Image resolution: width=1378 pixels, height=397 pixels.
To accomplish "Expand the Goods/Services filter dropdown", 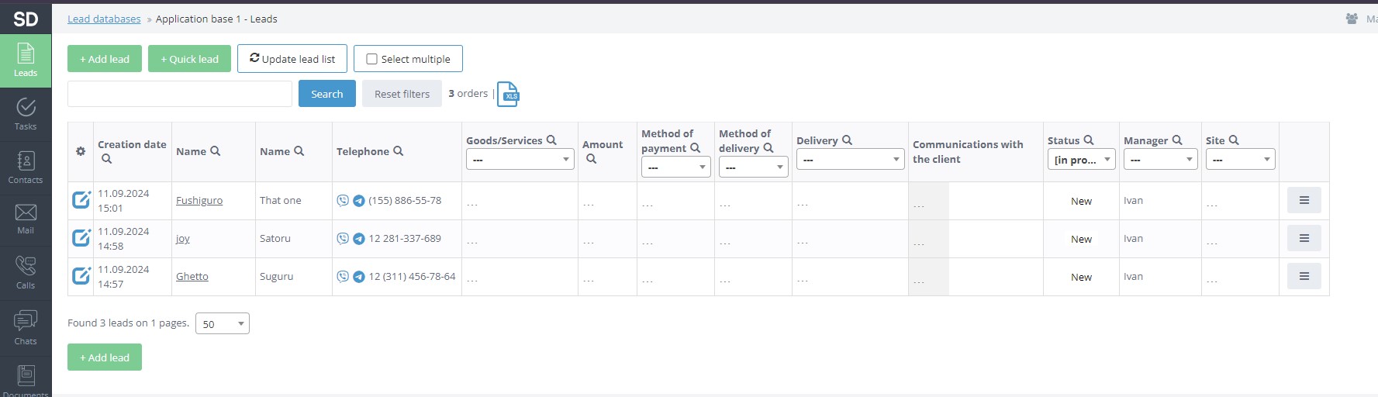I will pos(520,160).
